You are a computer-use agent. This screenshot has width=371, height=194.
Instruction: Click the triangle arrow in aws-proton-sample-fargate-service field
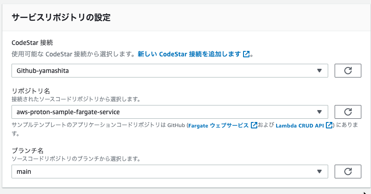(x=319, y=112)
